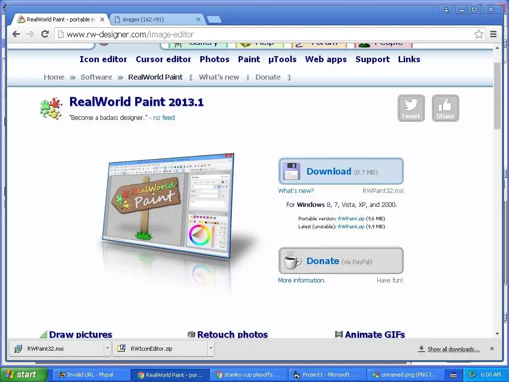Image resolution: width=509 pixels, height=382 pixels.
Task: Click the scroll down arrow of the page
Action: click(x=497, y=334)
